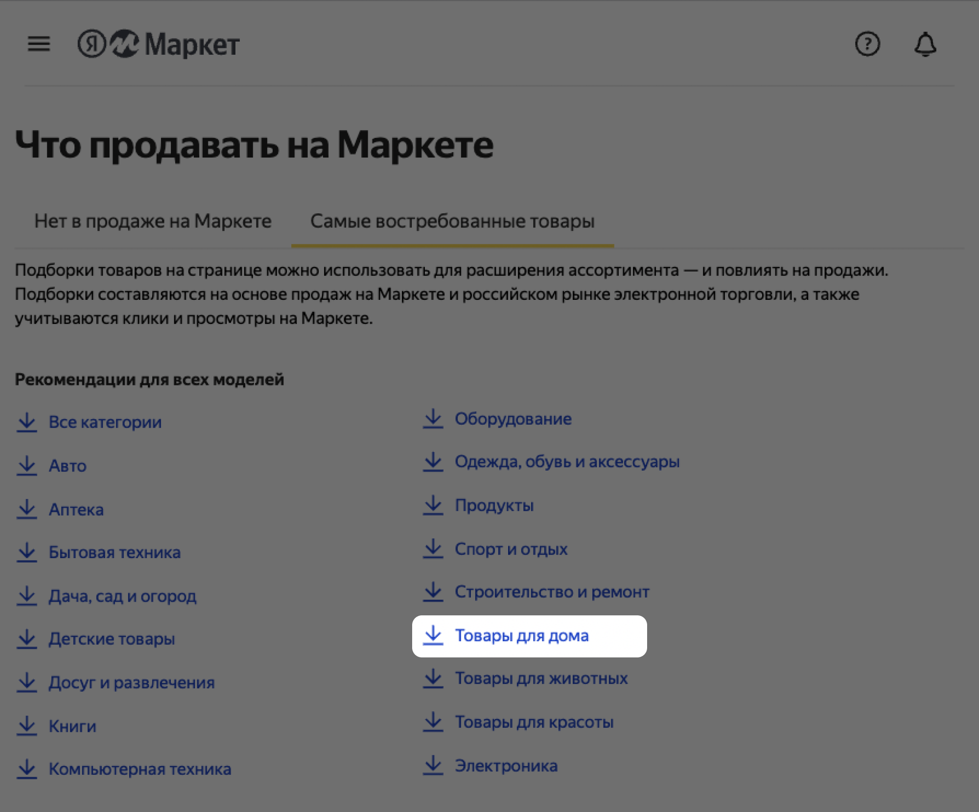Open the help question mark icon
The width and height of the screenshot is (979, 812).
tap(867, 45)
